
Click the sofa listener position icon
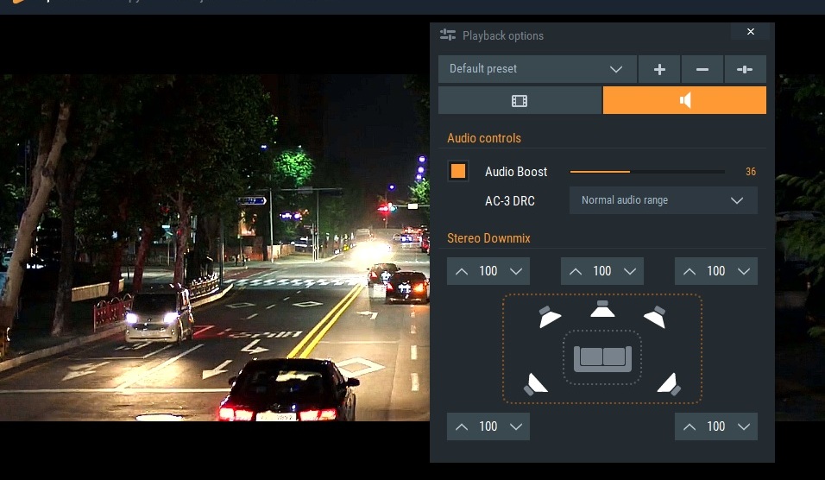tap(602, 357)
